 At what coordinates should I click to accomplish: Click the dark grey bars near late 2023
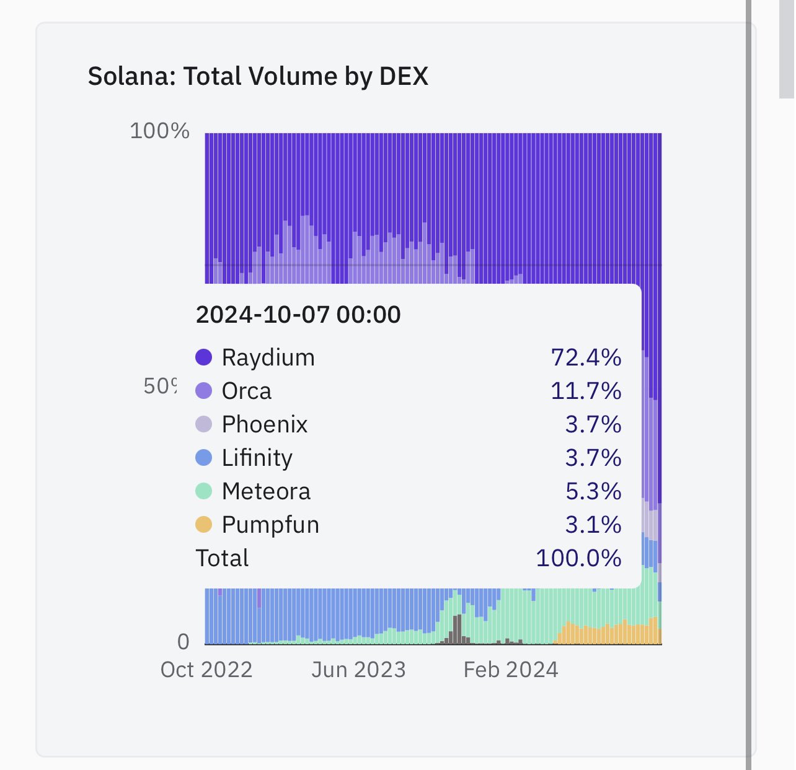coord(458,629)
